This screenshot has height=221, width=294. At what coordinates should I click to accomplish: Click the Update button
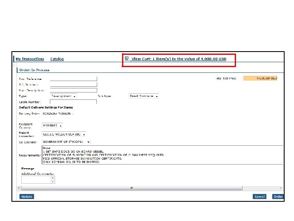(27, 196)
